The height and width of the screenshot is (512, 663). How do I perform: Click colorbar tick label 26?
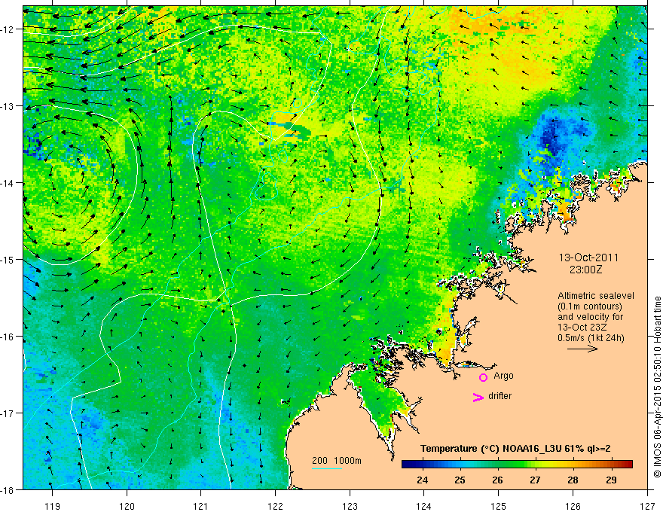[497, 480]
